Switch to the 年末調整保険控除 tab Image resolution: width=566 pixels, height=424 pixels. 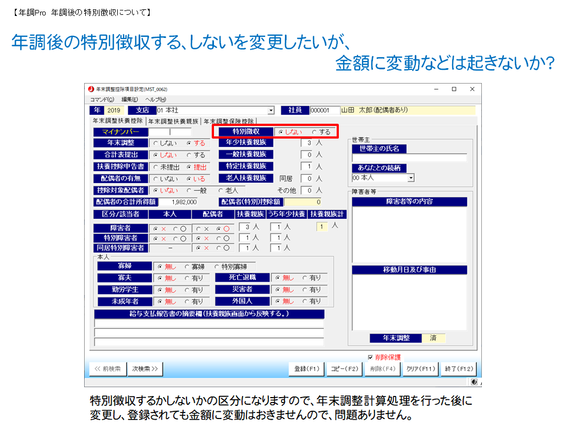(229, 122)
